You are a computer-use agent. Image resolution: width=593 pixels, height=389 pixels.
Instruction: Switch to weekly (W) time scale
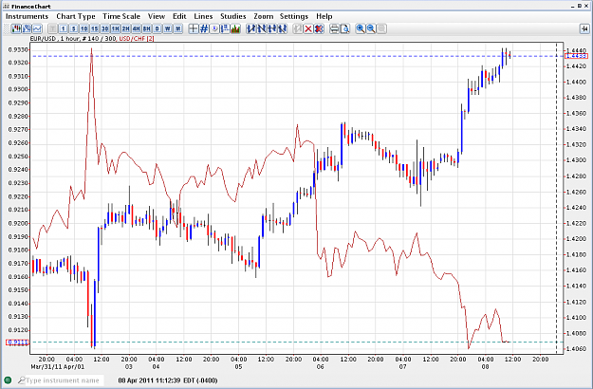point(168,28)
